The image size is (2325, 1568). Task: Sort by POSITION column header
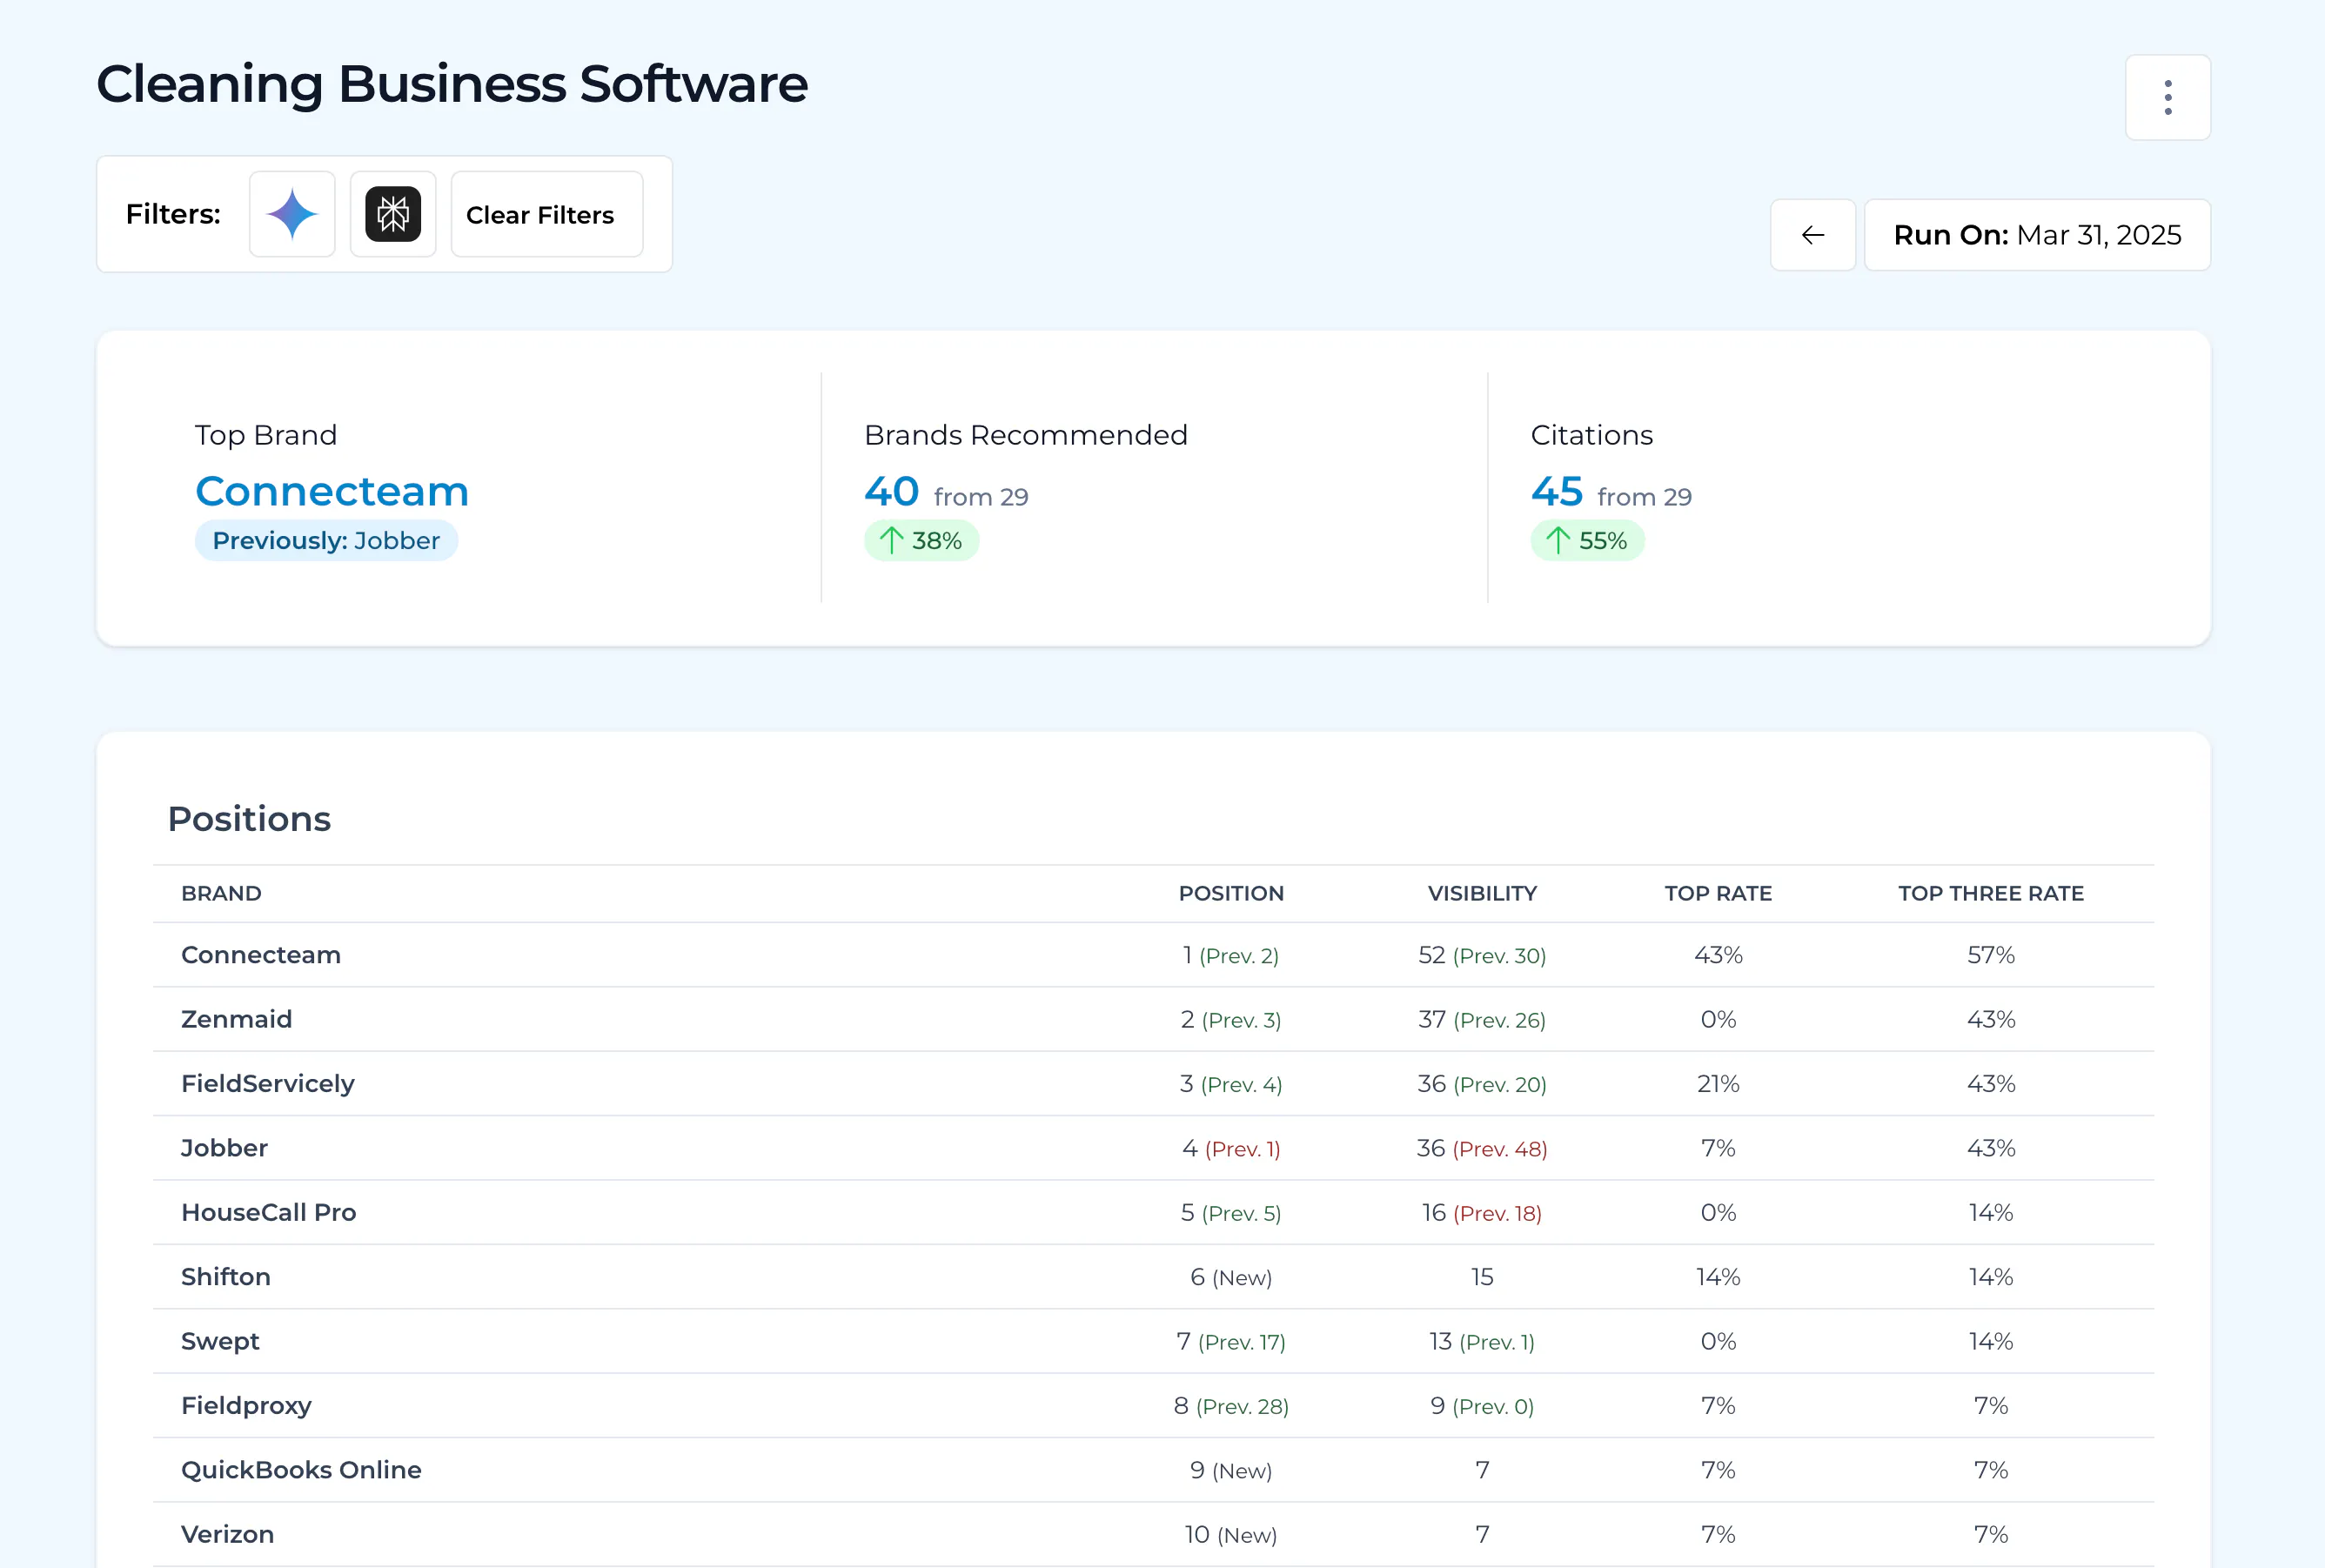click(1231, 893)
